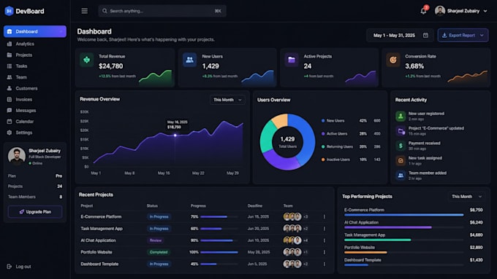
Task: Click AI Chat Application revenue bar
Action: click(388, 227)
